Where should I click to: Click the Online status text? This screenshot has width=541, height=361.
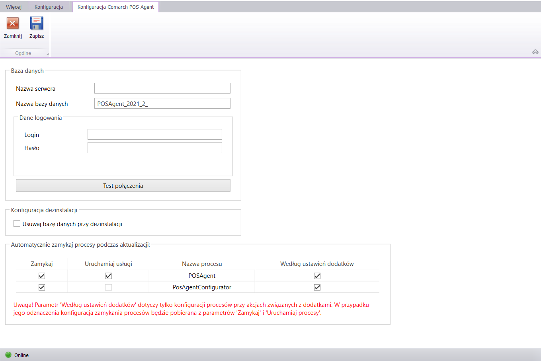tap(21, 355)
